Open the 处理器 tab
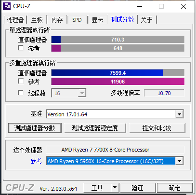This screenshot has width=196, height=195. tap(15, 20)
